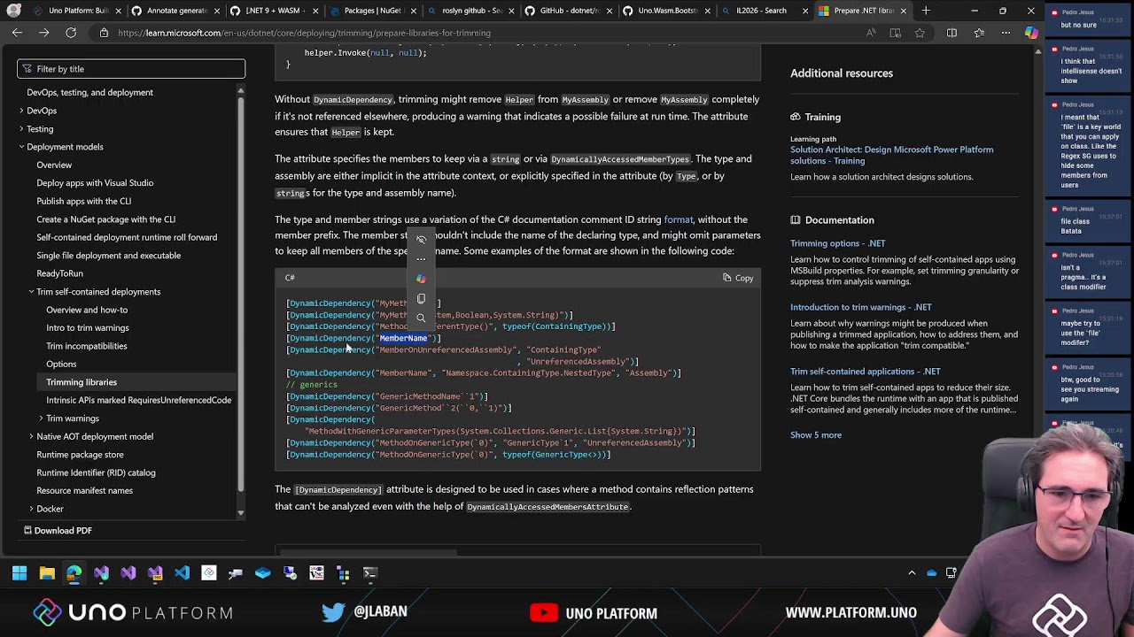1134x637 pixels.
Task: Collapse the Deployment models node
Action: pyautogui.click(x=21, y=147)
